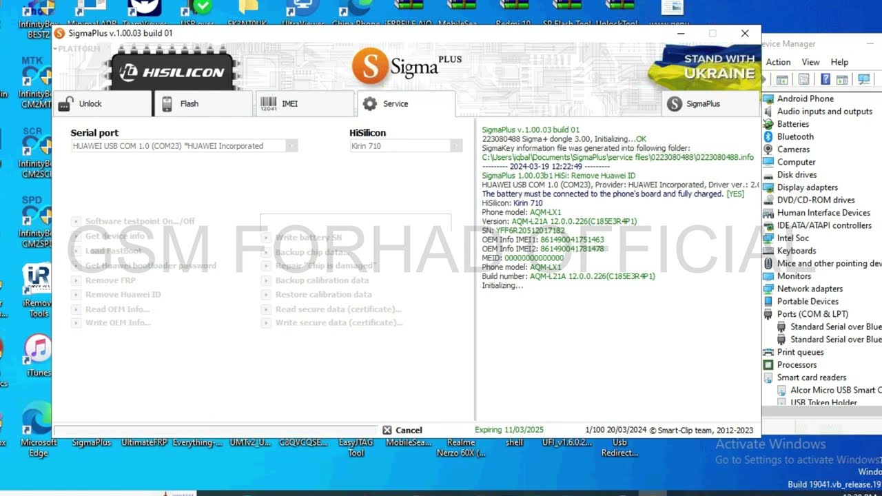Open the Action menu in Device Manager
This screenshot has height=496, width=882.
[x=778, y=62]
